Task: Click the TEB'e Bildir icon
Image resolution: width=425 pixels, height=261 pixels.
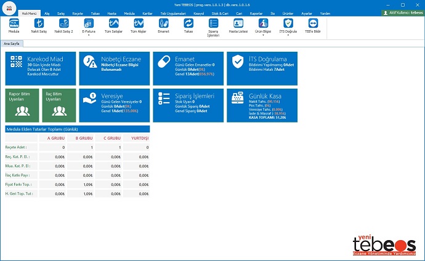Action: [312, 25]
